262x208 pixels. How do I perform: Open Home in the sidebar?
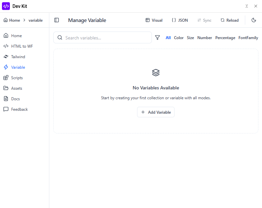pos(13,36)
